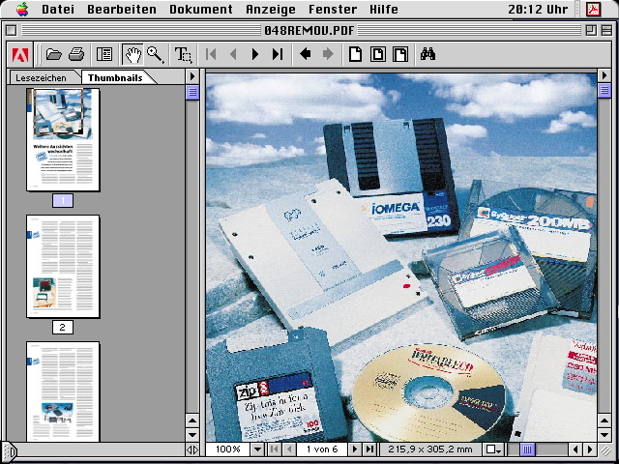This screenshot has height=464, width=619.
Task: Click the window collapse box
Action: tap(606, 30)
